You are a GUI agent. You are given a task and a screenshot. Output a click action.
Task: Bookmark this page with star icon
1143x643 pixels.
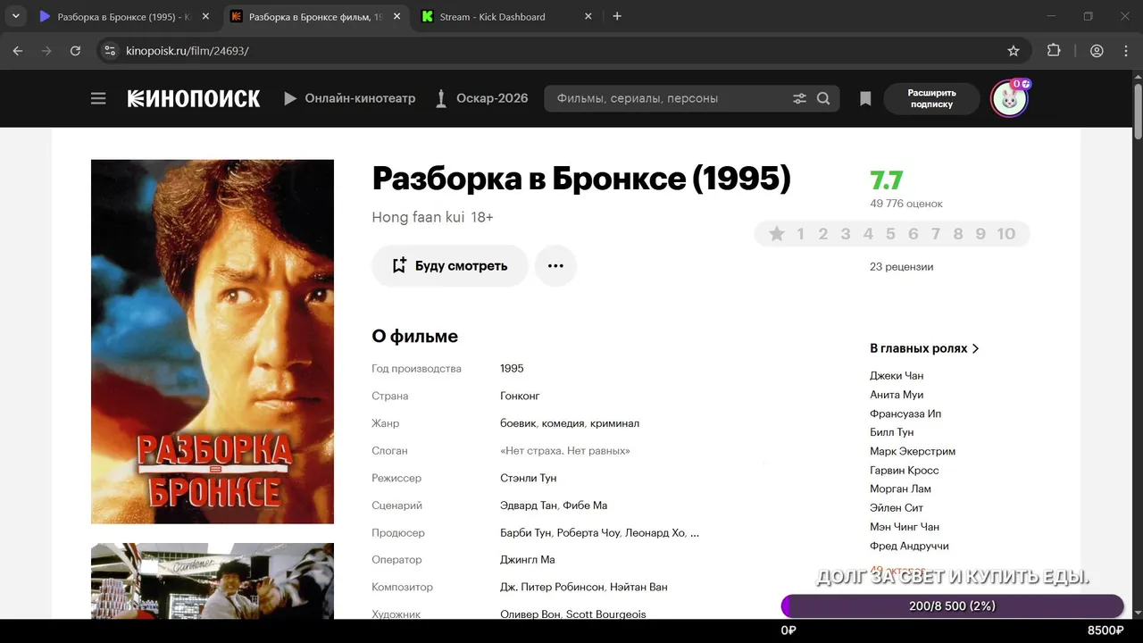pos(1014,51)
